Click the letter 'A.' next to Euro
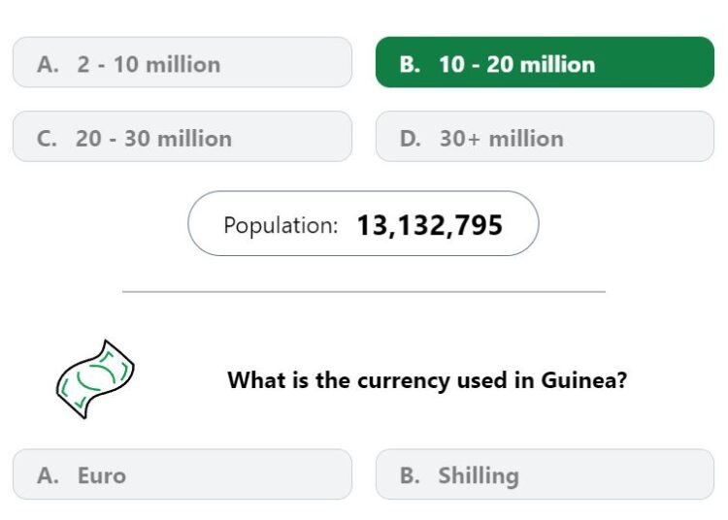728x520 pixels. [x=48, y=475]
